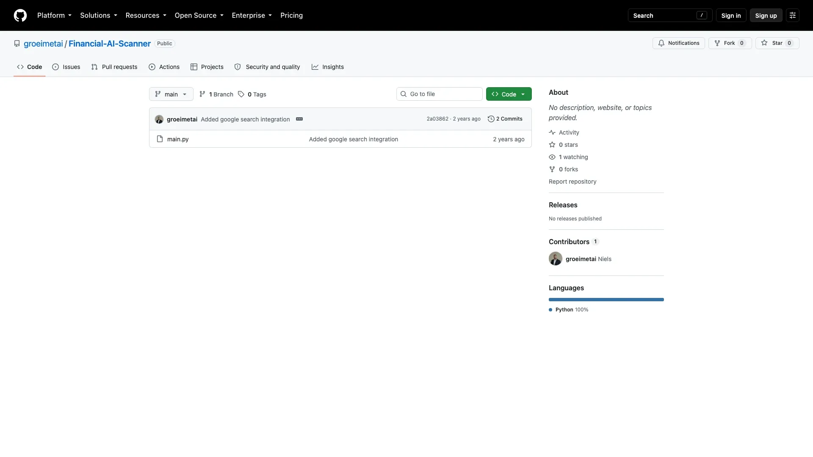Screen dimensions: 813x457
Task: Click the GitHub logo icon
Action: 20,15
